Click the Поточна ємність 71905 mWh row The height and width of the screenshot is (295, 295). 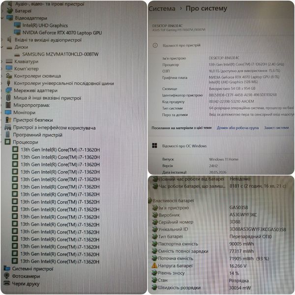coord(210,259)
